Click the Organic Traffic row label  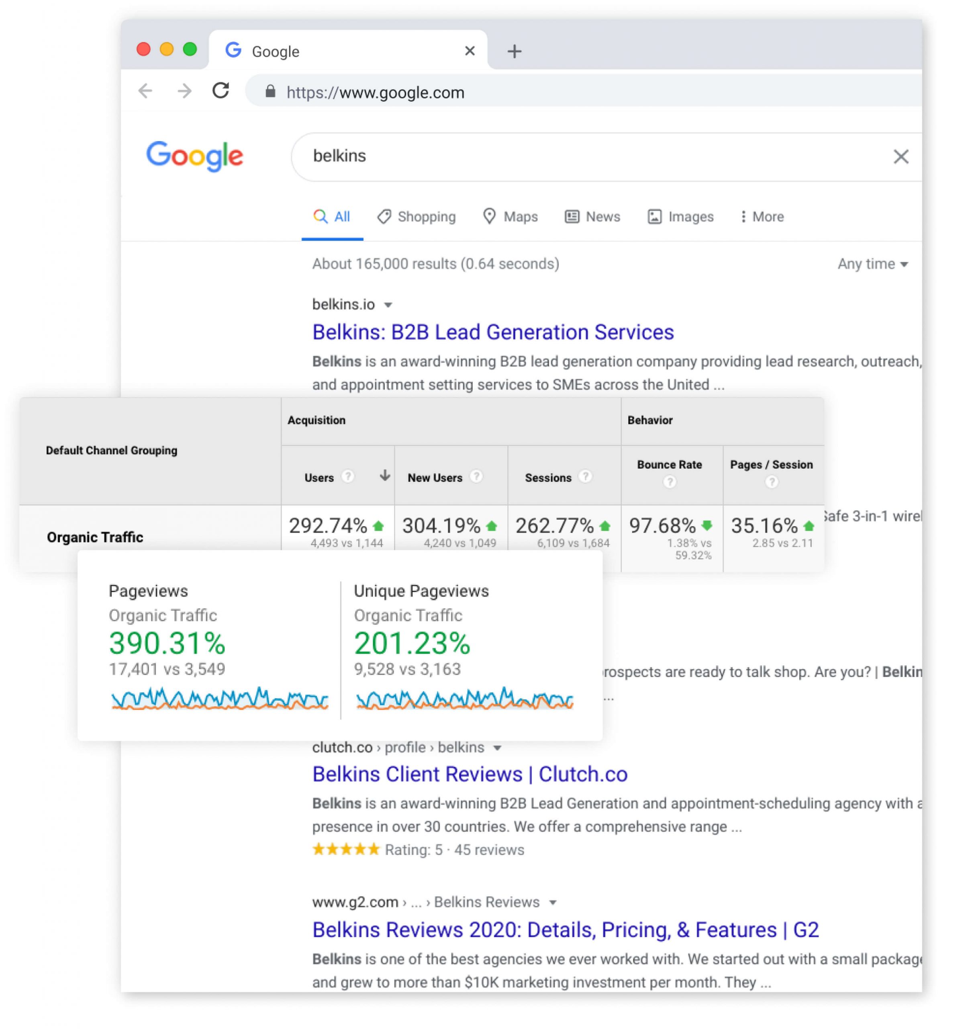coord(95,537)
